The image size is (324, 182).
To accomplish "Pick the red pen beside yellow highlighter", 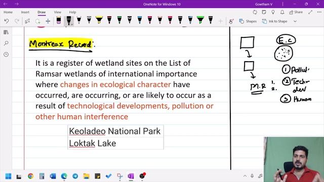I will 109,20.
